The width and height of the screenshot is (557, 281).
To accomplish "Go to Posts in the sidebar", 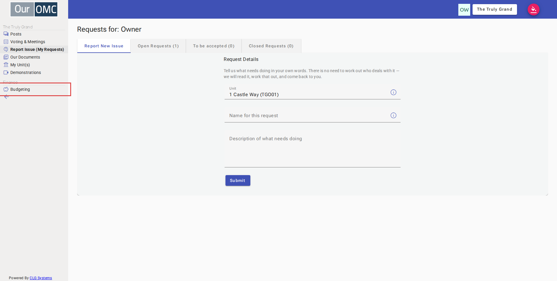I will [34, 34].
